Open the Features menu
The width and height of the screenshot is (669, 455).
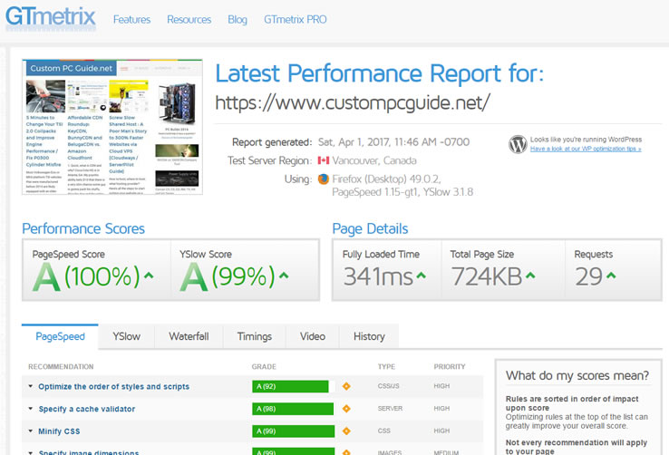131,20
